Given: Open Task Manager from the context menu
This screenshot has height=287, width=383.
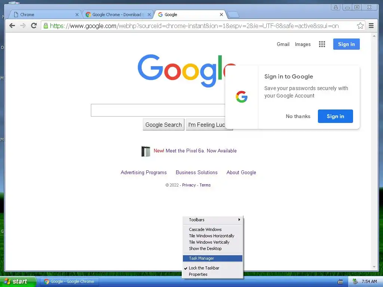Looking at the screenshot, I should click(213, 258).
